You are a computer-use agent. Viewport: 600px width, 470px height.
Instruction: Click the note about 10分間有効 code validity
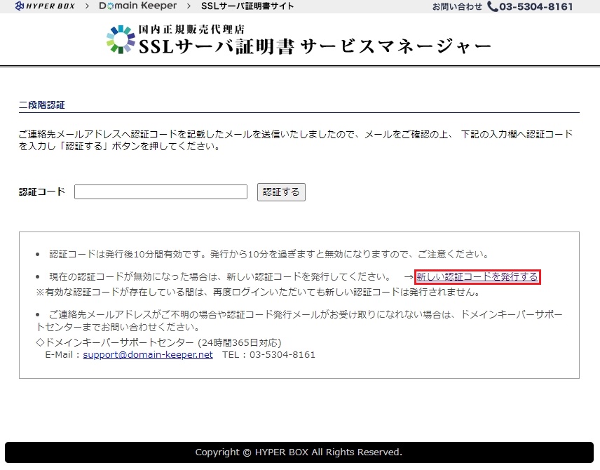[x=269, y=255]
